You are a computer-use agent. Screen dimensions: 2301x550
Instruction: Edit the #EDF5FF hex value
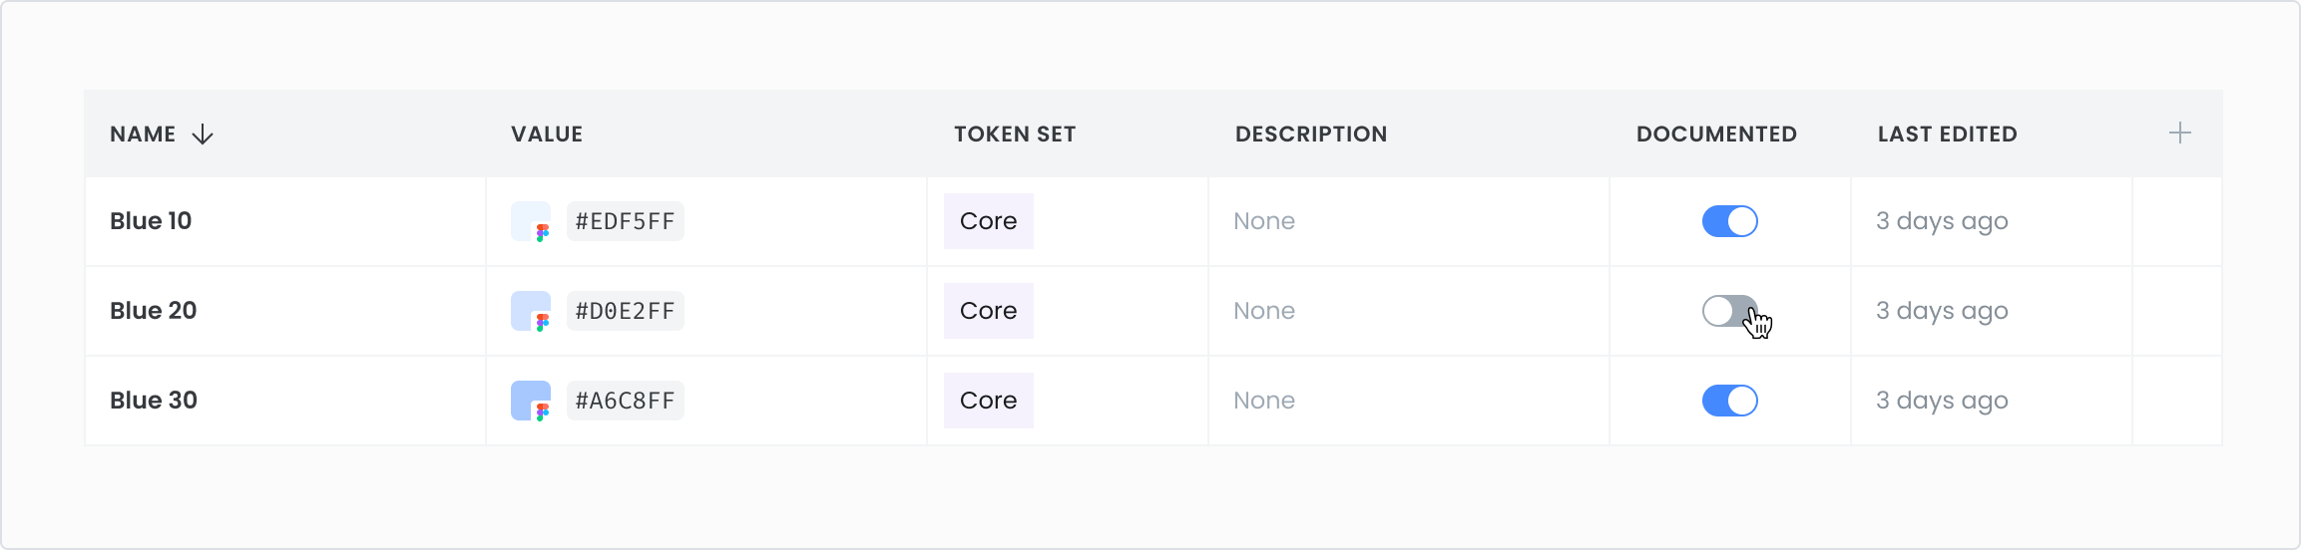626,221
